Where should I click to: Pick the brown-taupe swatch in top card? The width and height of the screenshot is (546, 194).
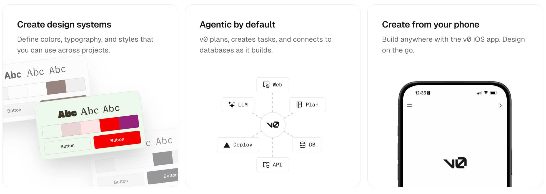click(x=56, y=87)
